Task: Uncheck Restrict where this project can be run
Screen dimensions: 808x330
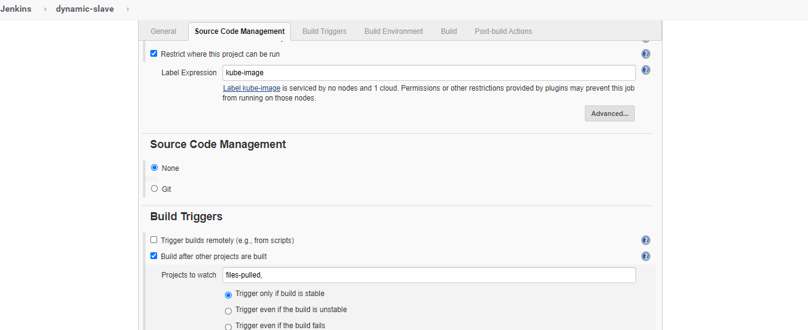Action: coord(154,54)
